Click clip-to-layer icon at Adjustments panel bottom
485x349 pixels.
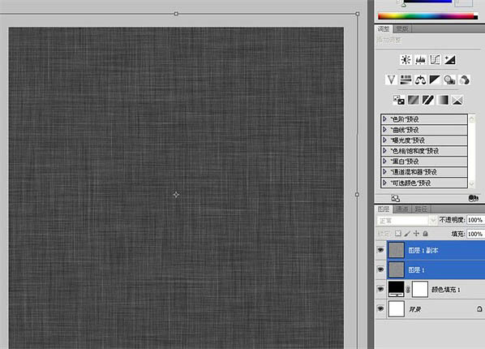click(x=474, y=198)
